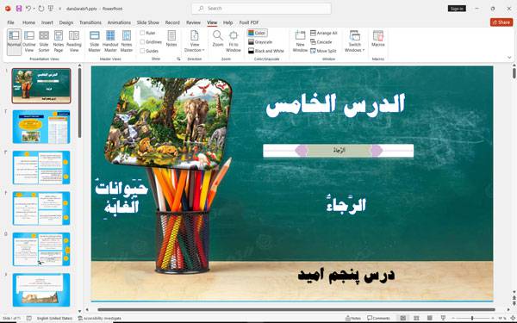Click Fit to Window
The image size is (517, 323).
click(234, 41)
